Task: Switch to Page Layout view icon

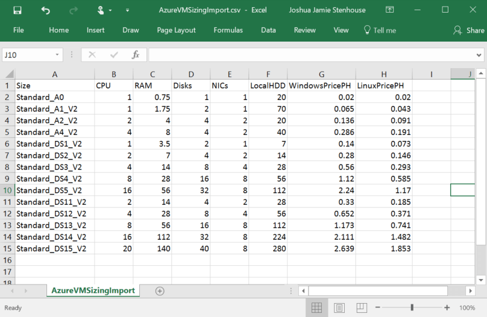Action: click(x=339, y=308)
